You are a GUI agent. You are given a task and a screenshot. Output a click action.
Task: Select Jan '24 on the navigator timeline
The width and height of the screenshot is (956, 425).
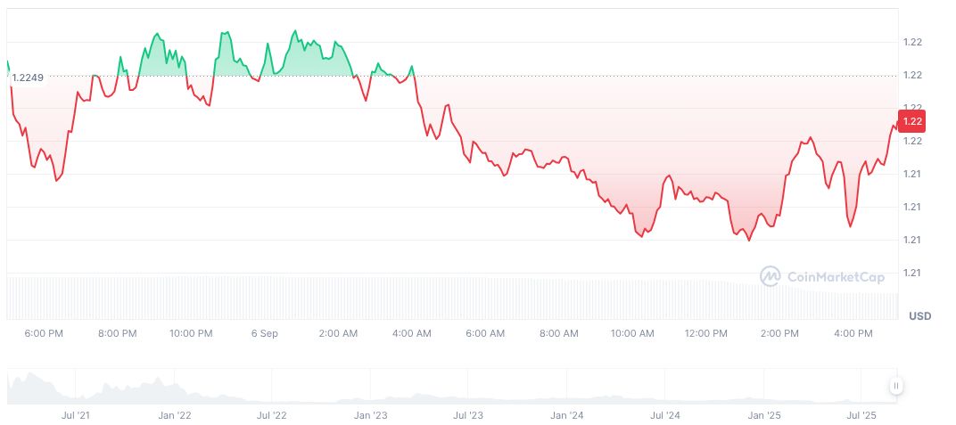[x=566, y=415]
